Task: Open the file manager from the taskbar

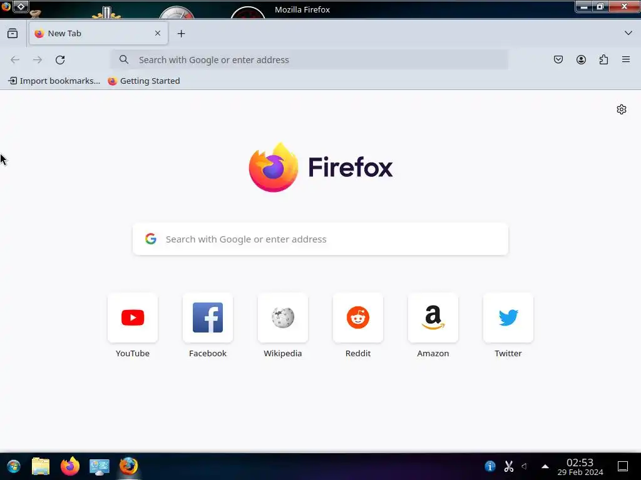Action: (41, 466)
